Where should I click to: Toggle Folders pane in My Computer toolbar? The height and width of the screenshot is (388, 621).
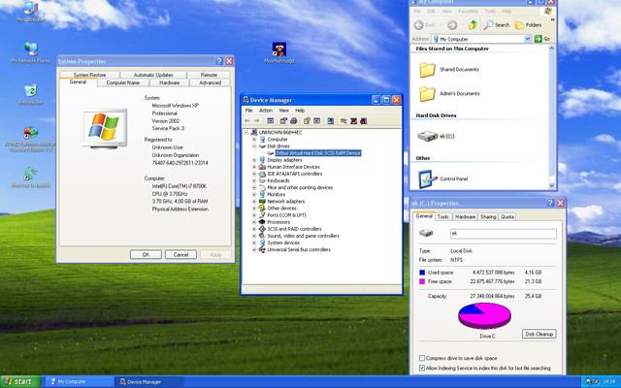click(x=528, y=25)
